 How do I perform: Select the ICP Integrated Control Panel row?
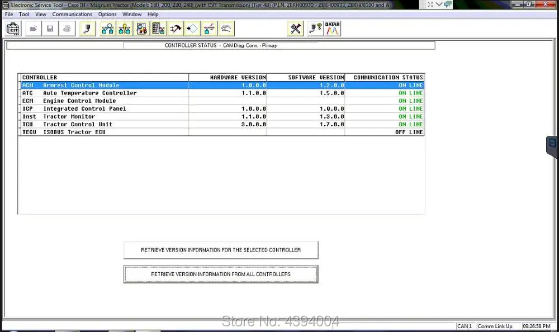222,109
